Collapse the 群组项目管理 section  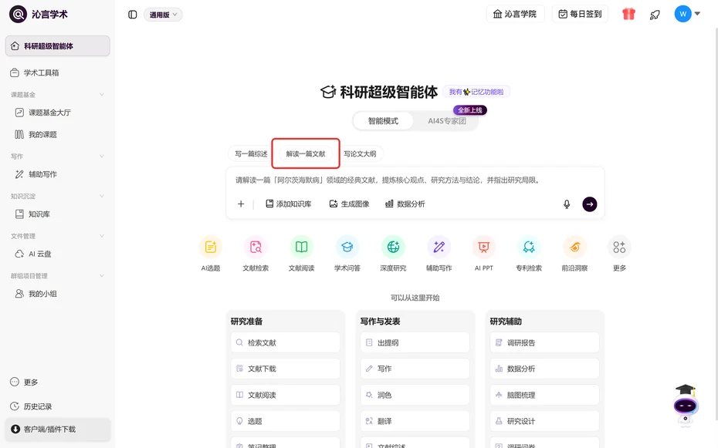(102, 275)
